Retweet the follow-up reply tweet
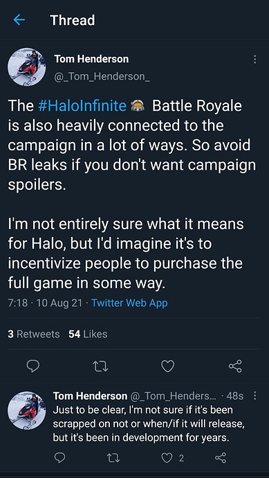This screenshot has height=478, width=269. pos(113,458)
